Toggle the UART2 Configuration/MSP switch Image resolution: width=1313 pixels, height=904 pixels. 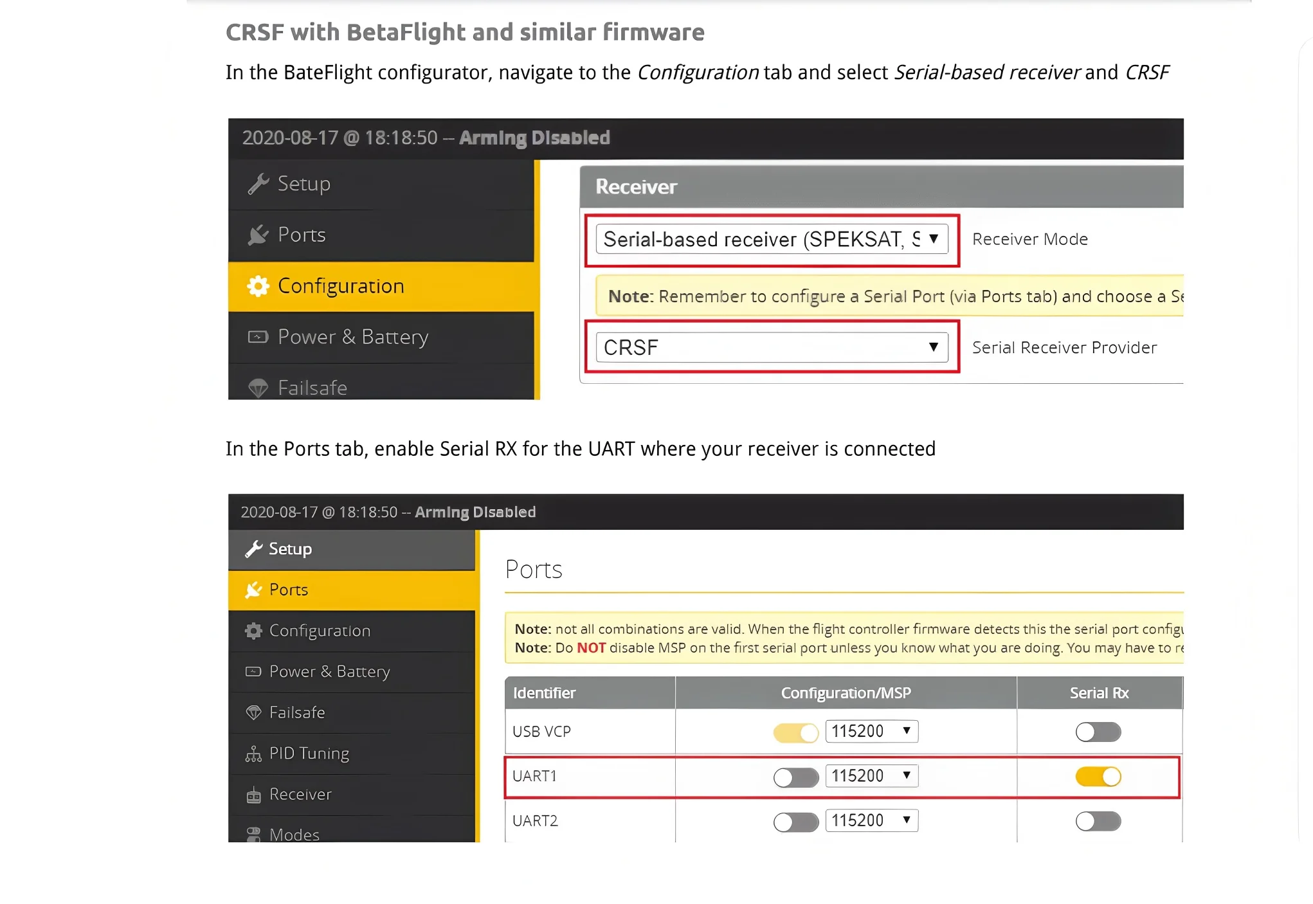coord(796,822)
